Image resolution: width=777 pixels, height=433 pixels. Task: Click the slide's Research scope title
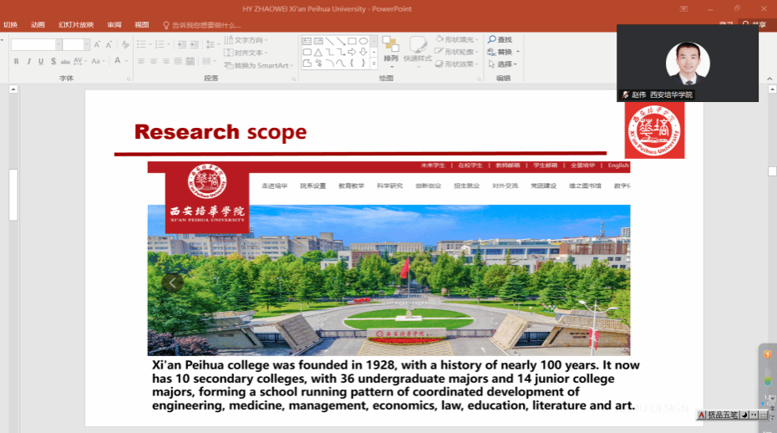[x=220, y=132]
